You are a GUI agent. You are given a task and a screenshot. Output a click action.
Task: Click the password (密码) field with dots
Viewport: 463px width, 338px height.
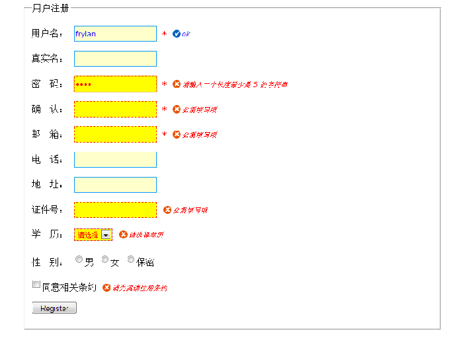115,84
